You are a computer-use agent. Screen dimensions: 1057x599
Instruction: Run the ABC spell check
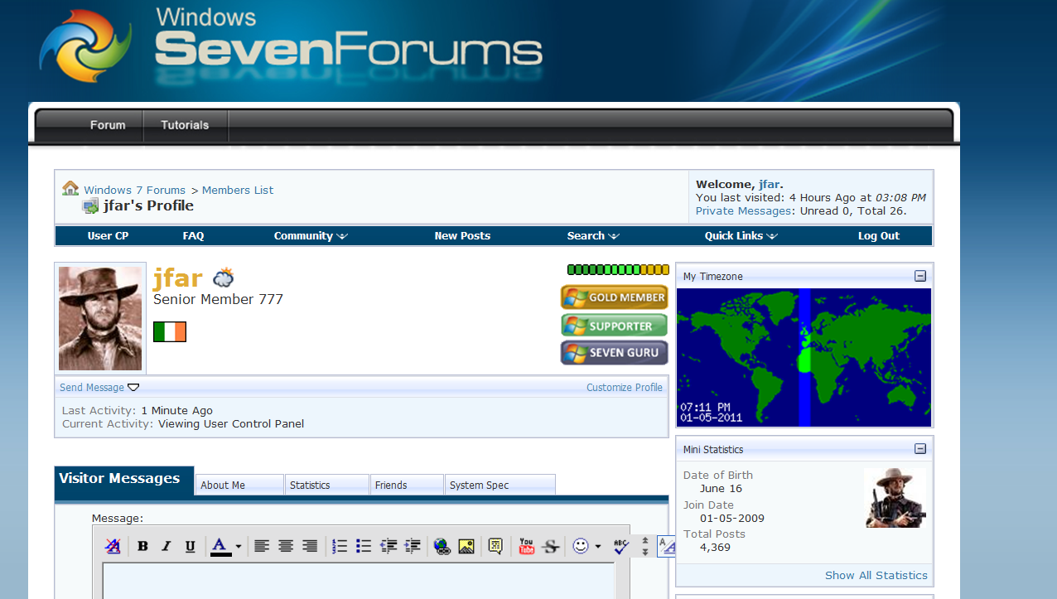click(x=622, y=546)
